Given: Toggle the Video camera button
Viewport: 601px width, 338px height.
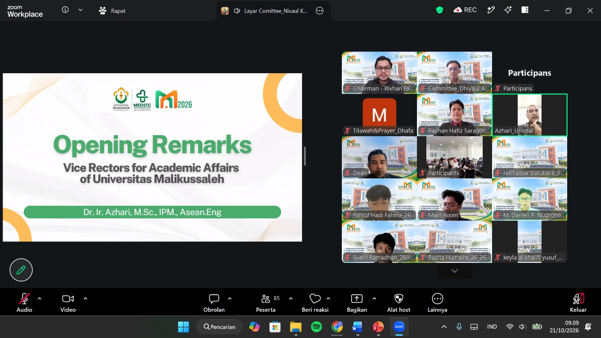Looking at the screenshot, I should tap(68, 302).
